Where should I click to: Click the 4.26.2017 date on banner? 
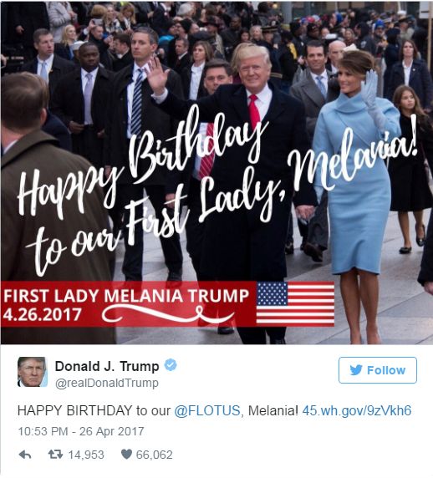point(43,315)
